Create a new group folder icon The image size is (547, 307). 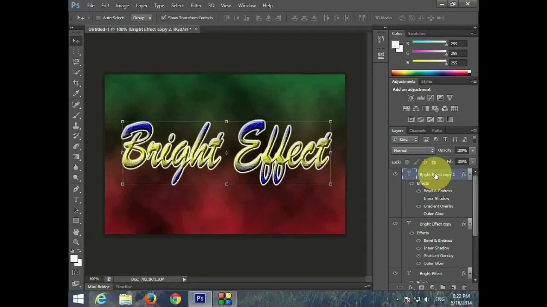pos(443,288)
